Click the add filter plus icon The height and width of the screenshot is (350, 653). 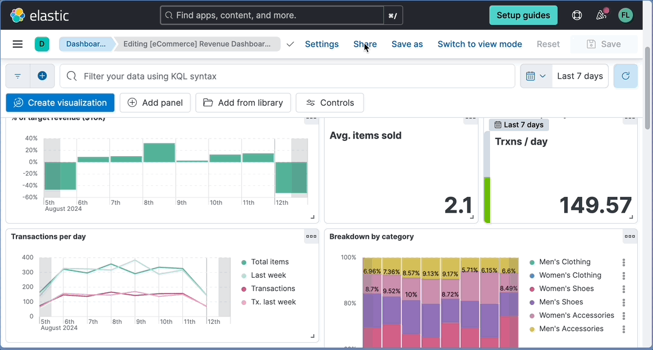click(42, 76)
